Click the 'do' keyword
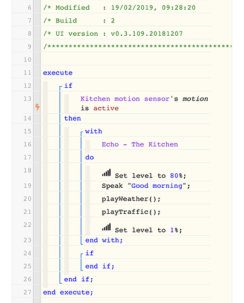244x303 pixels. pyautogui.click(x=89, y=158)
